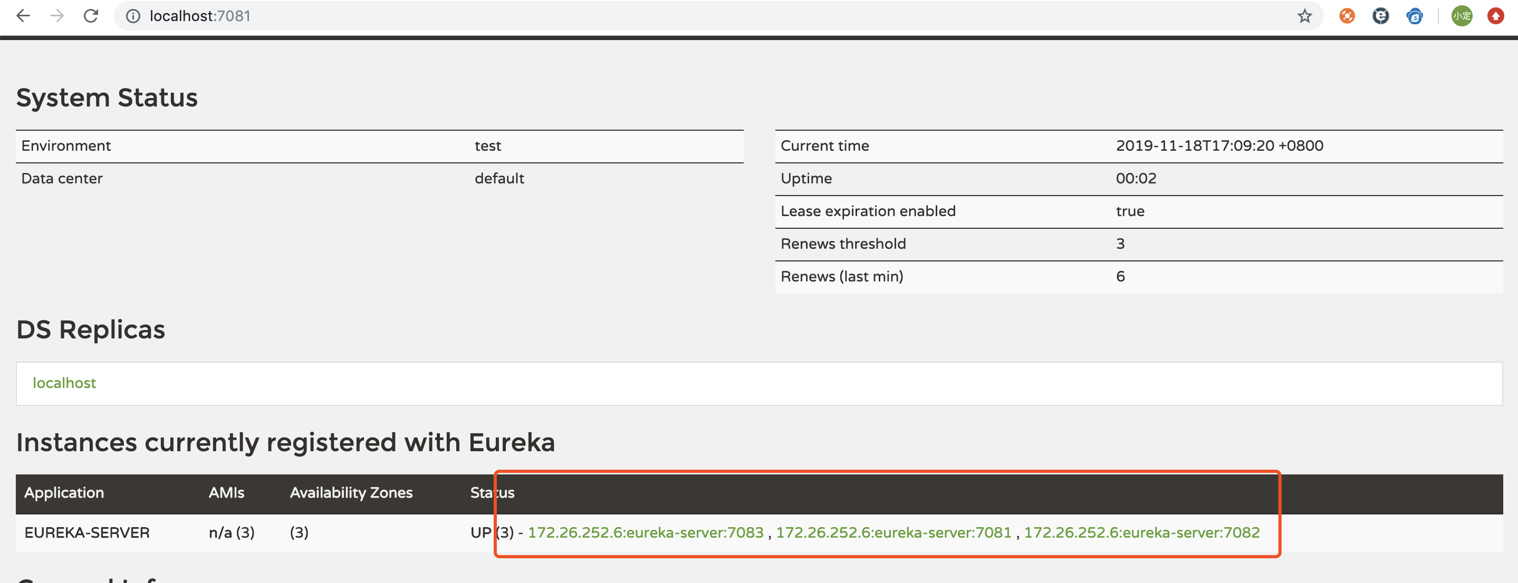The height and width of the screenshot is (583, 1518).
Task: Click the Availability Zones column header
Action: pyautogui.click(x=351, y=492)
